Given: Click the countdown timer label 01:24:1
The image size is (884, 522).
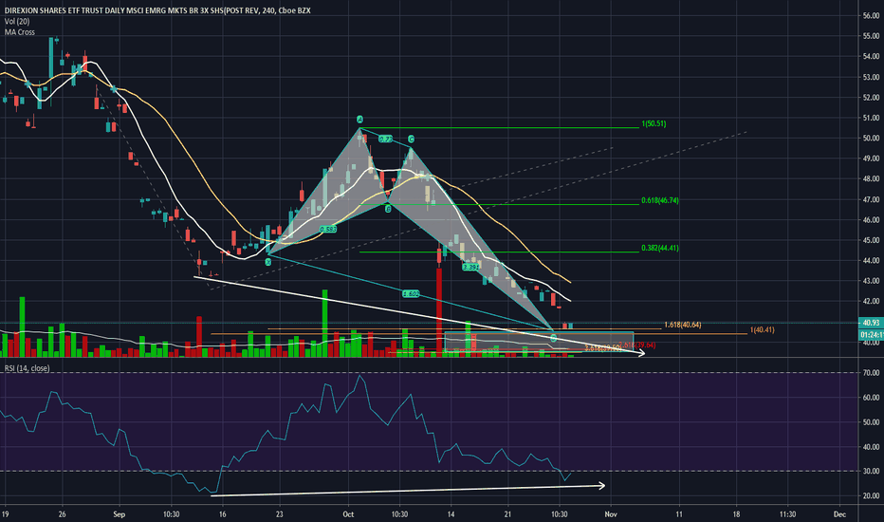Looking at the screenshot, I should click(871, 335).
